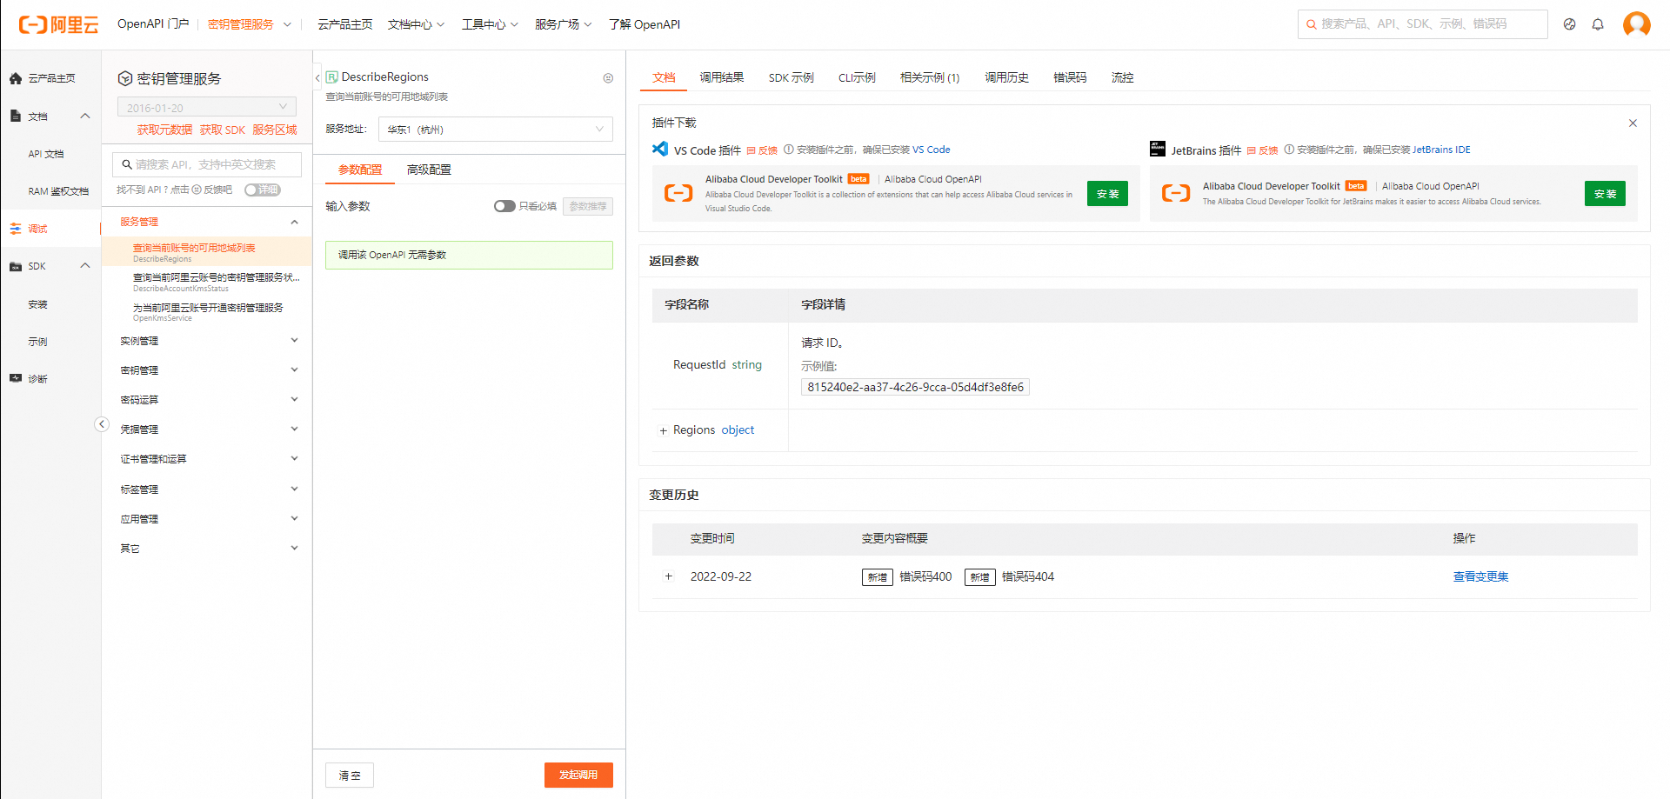Open the 2016-01-20 version dropdown
Screen dimensions: 1670x799
[207, 107]
